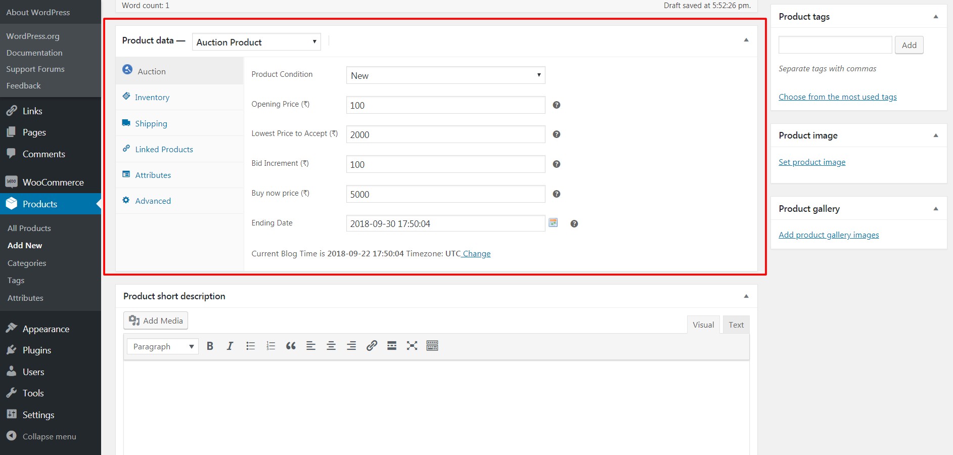Insert Read More tag

392,346
